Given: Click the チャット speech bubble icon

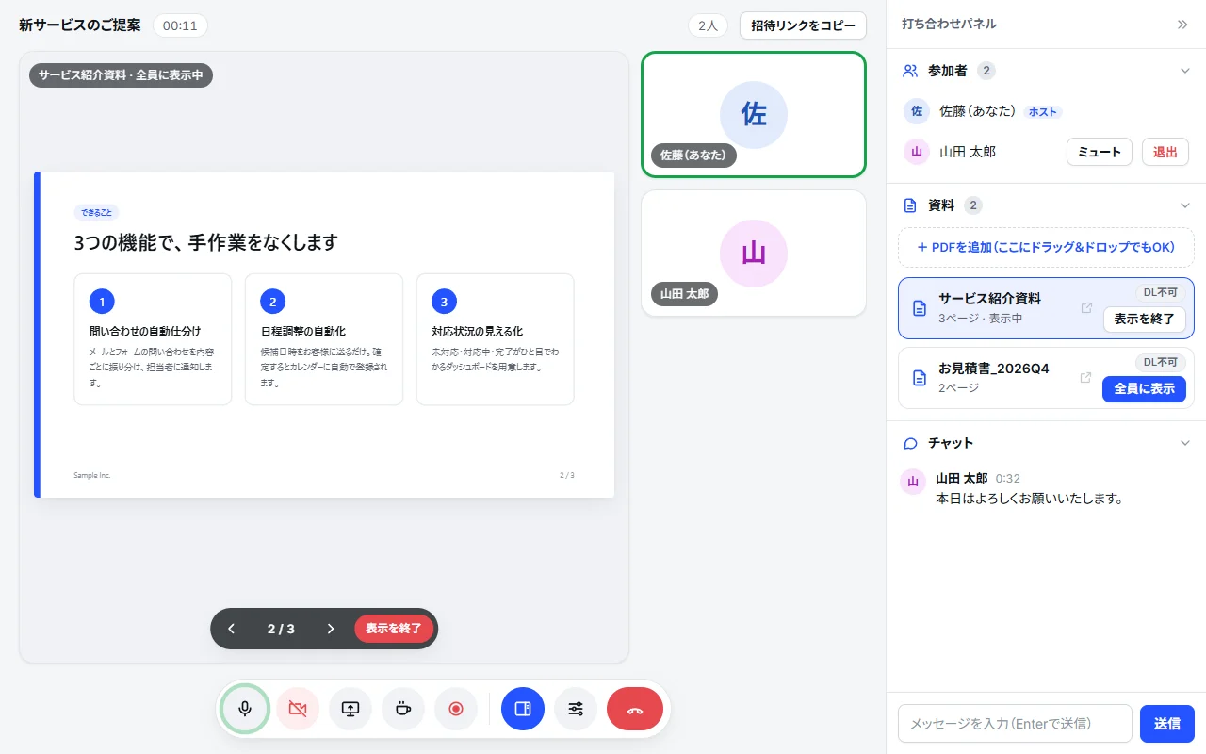Looking at the screenshot, I should coord(910,443).
